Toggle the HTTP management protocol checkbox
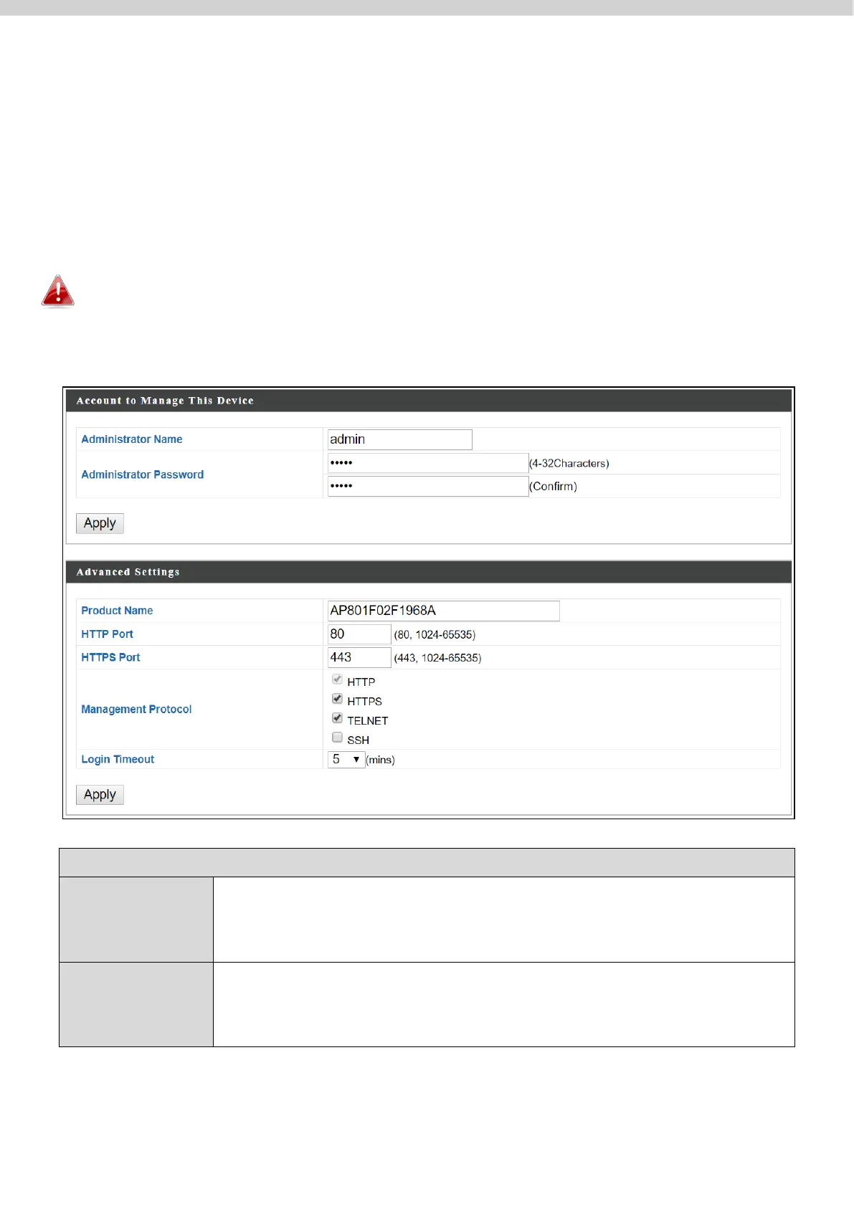Screen dimensions: 854x1207 (337, 679)
